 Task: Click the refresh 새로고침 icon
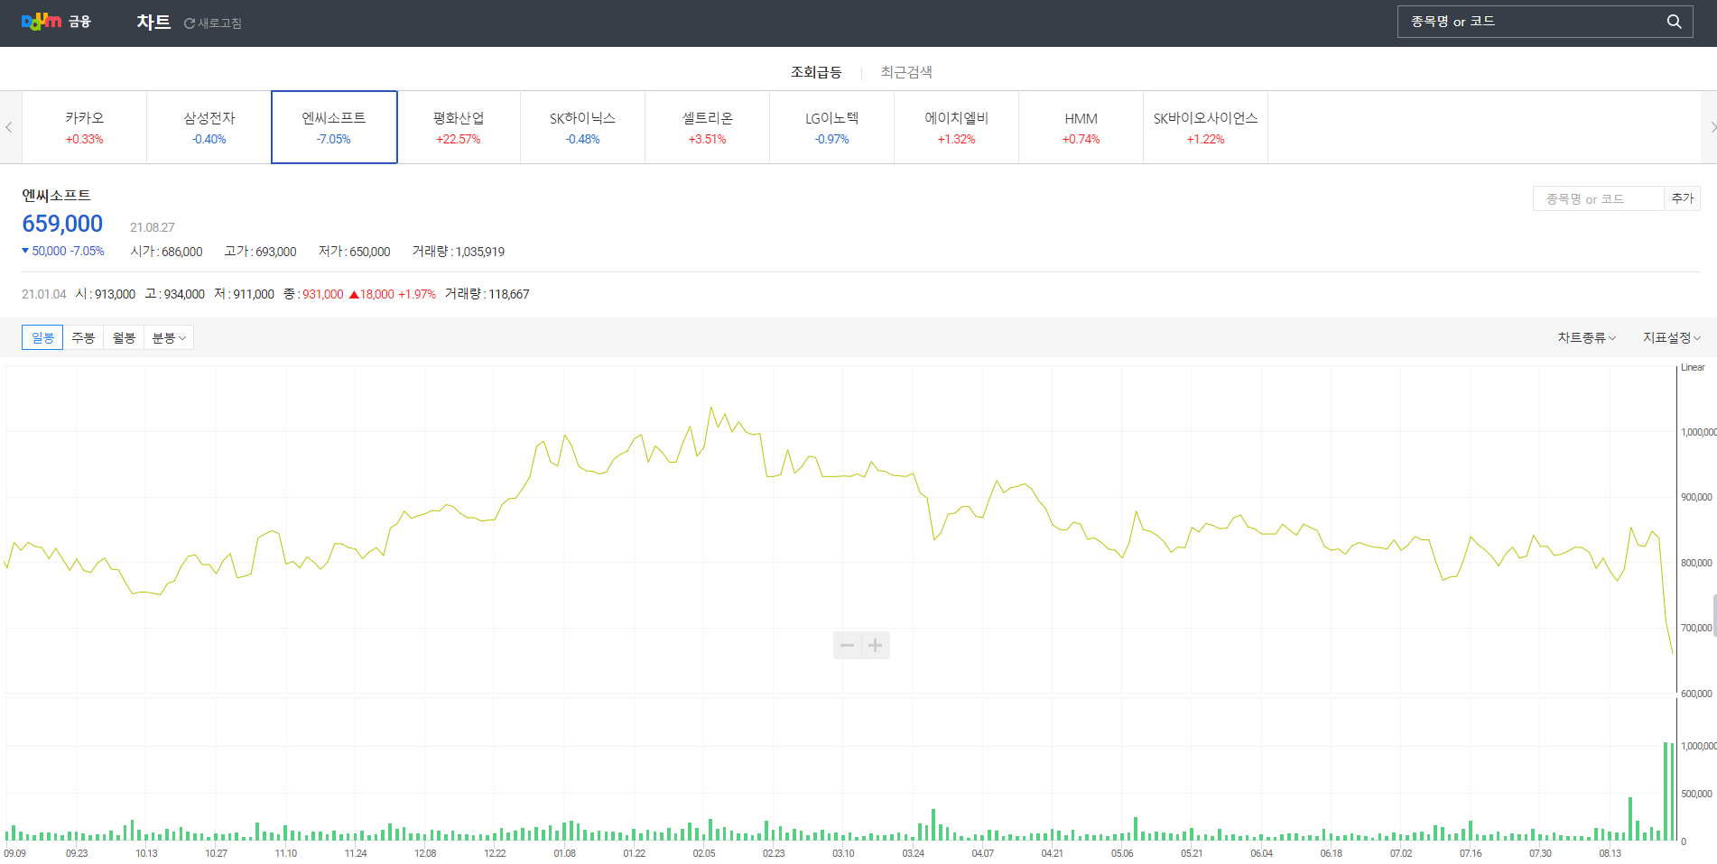[x=190, y=23]
